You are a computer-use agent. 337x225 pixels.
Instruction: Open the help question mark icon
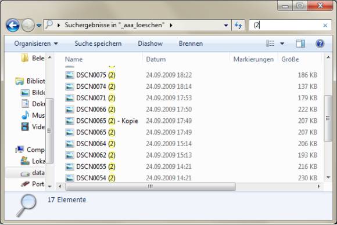pos(320,43)
